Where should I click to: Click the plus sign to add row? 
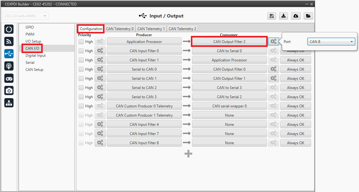coord(188,154)
